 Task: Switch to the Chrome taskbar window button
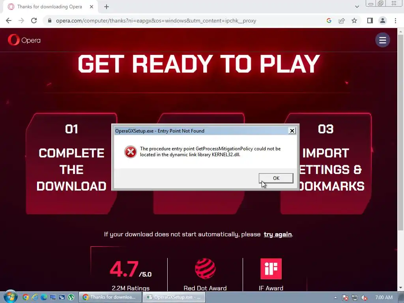pyautogui.click(x=110, y=297)
